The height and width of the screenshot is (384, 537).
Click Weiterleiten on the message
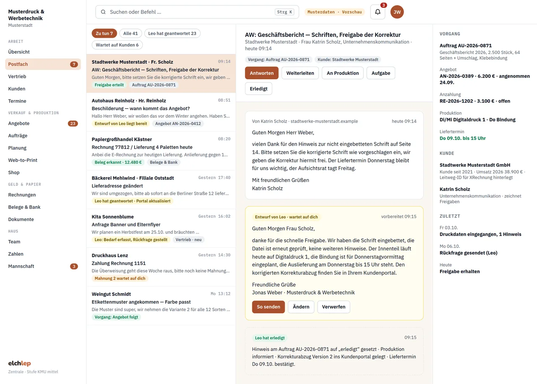pos(300,73)
